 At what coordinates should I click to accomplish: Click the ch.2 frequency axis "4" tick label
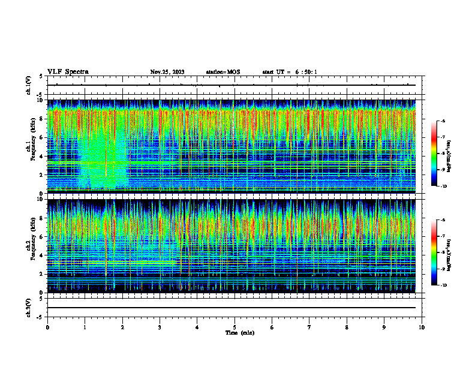click(x=42, y=255)
